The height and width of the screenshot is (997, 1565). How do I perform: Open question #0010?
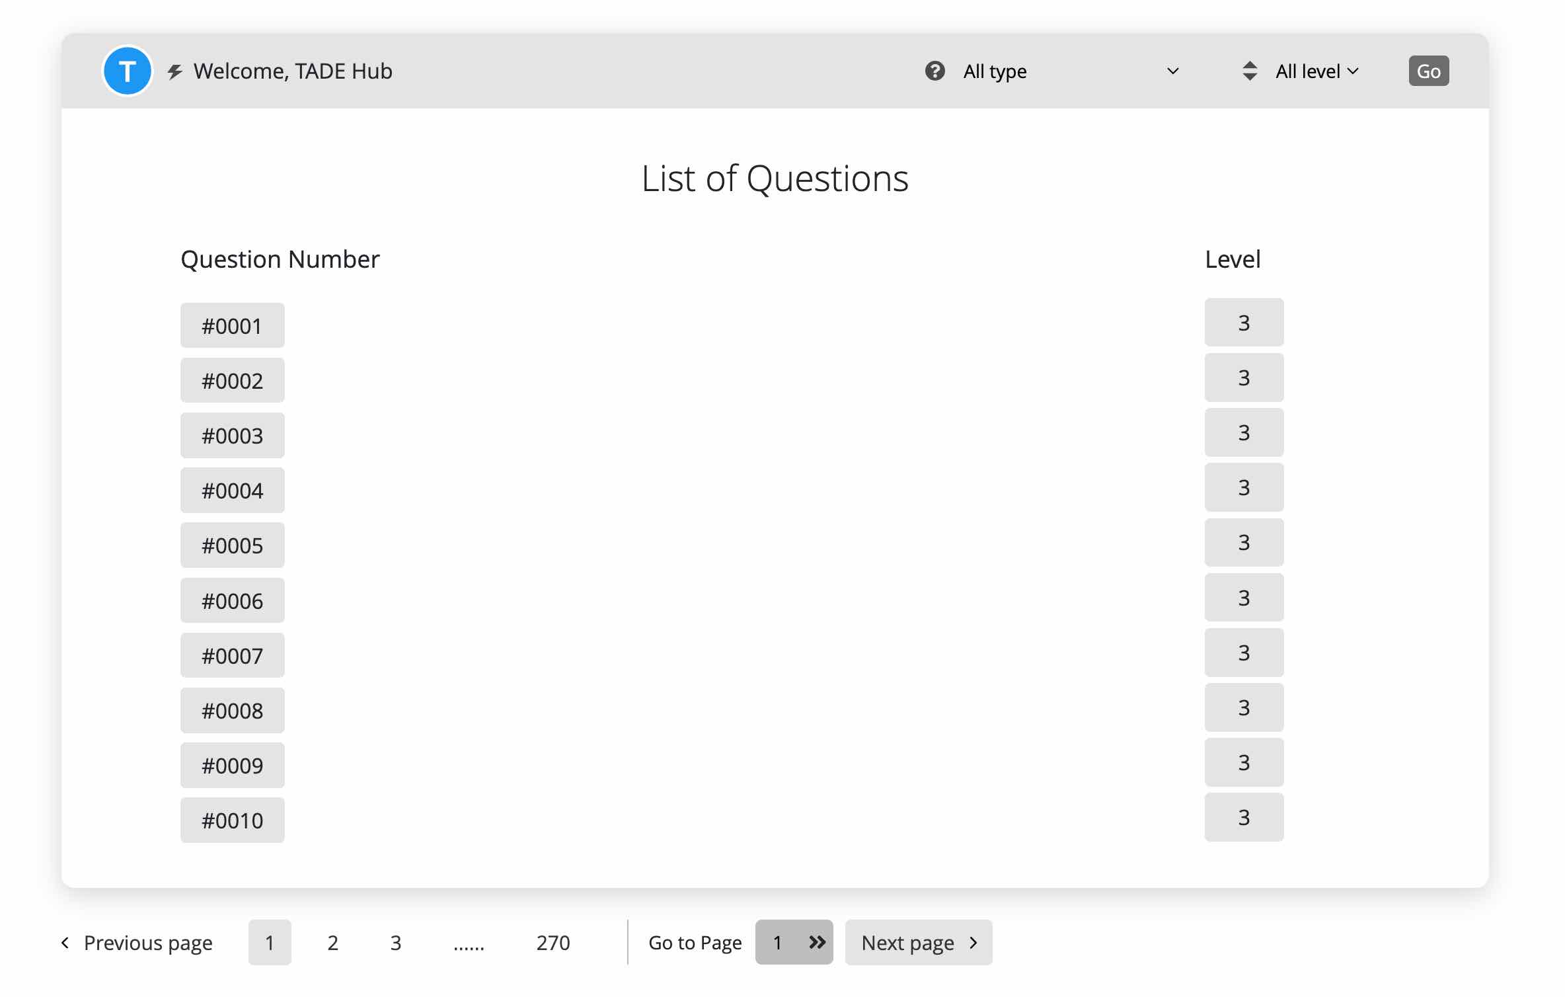[x=233, y=820]
